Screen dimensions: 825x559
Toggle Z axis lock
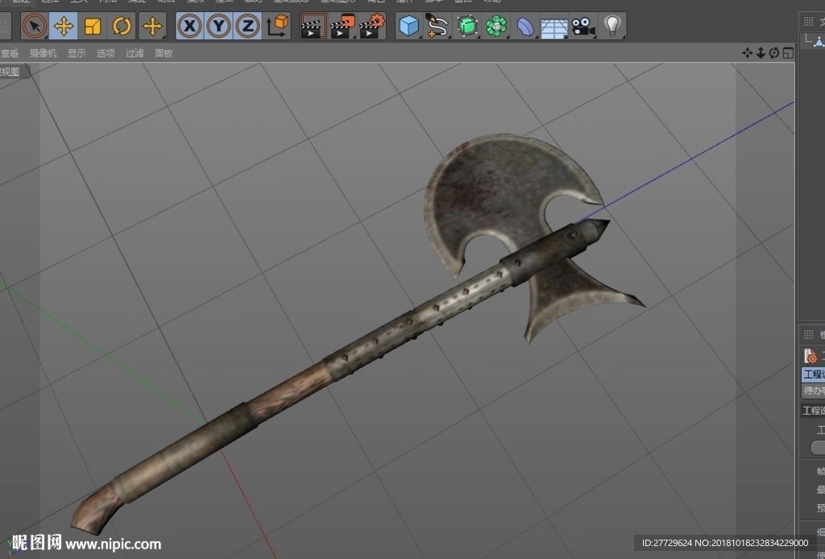pyautogui.click(x=247, y=26)
